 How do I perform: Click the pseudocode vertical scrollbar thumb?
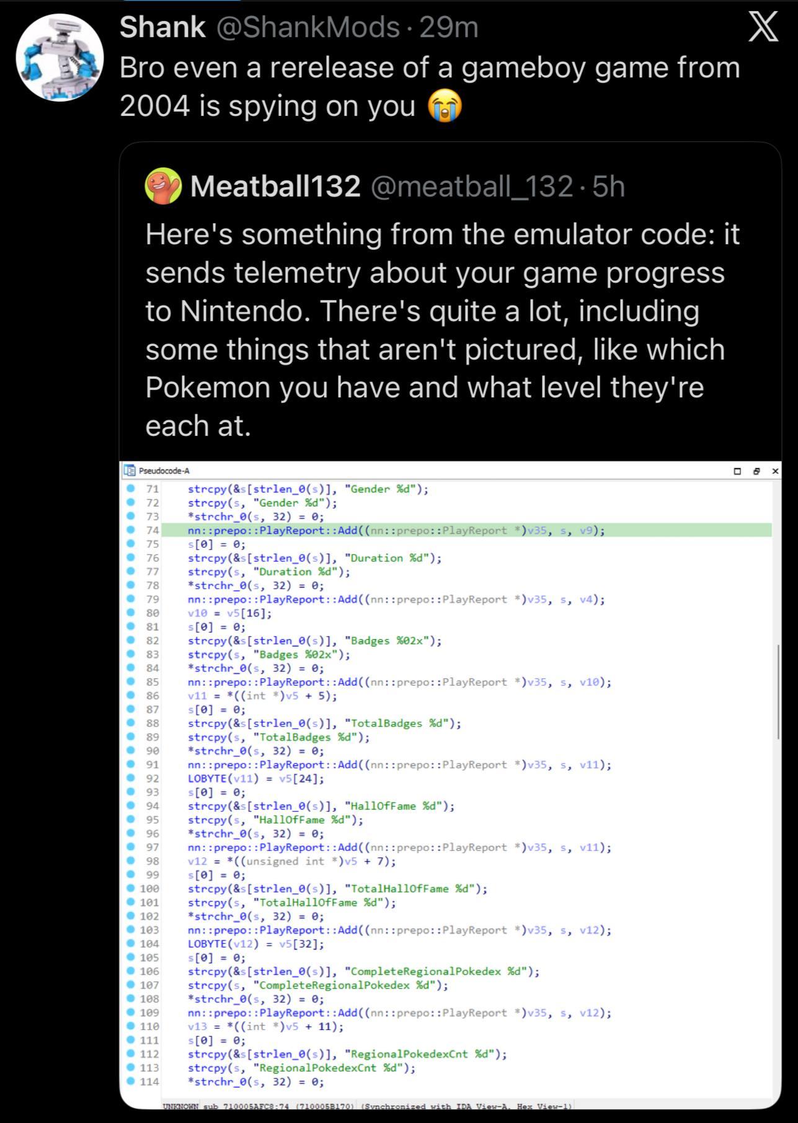778,691
